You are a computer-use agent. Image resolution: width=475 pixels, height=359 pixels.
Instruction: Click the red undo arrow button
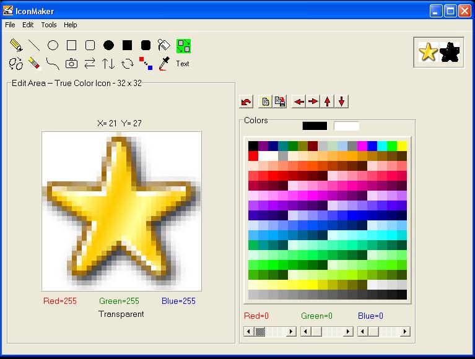point(246,102)
